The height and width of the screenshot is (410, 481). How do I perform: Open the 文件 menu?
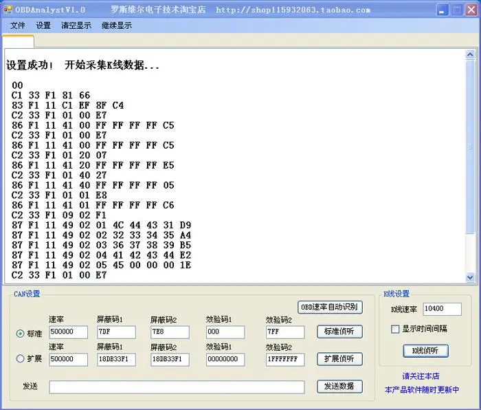tap(17, 25)
